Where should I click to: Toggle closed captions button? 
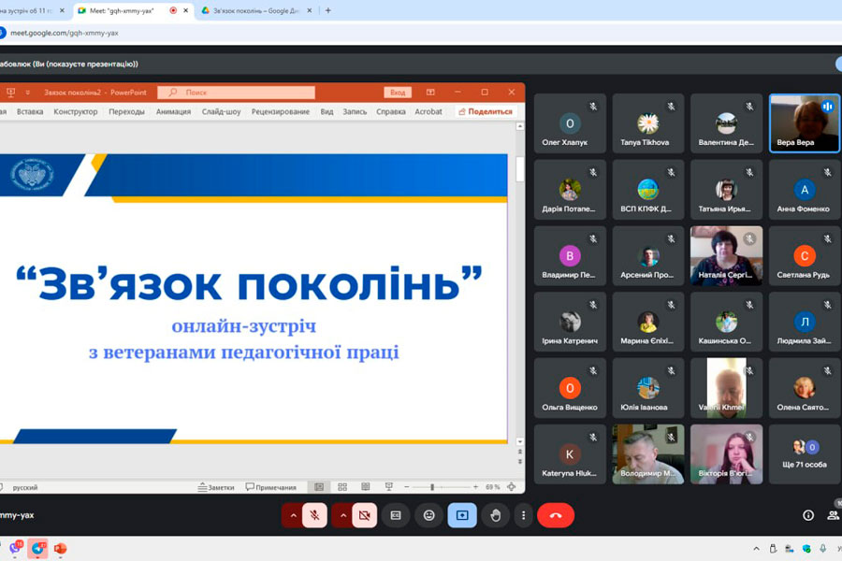pyautogui.click(x=396, y=515)
